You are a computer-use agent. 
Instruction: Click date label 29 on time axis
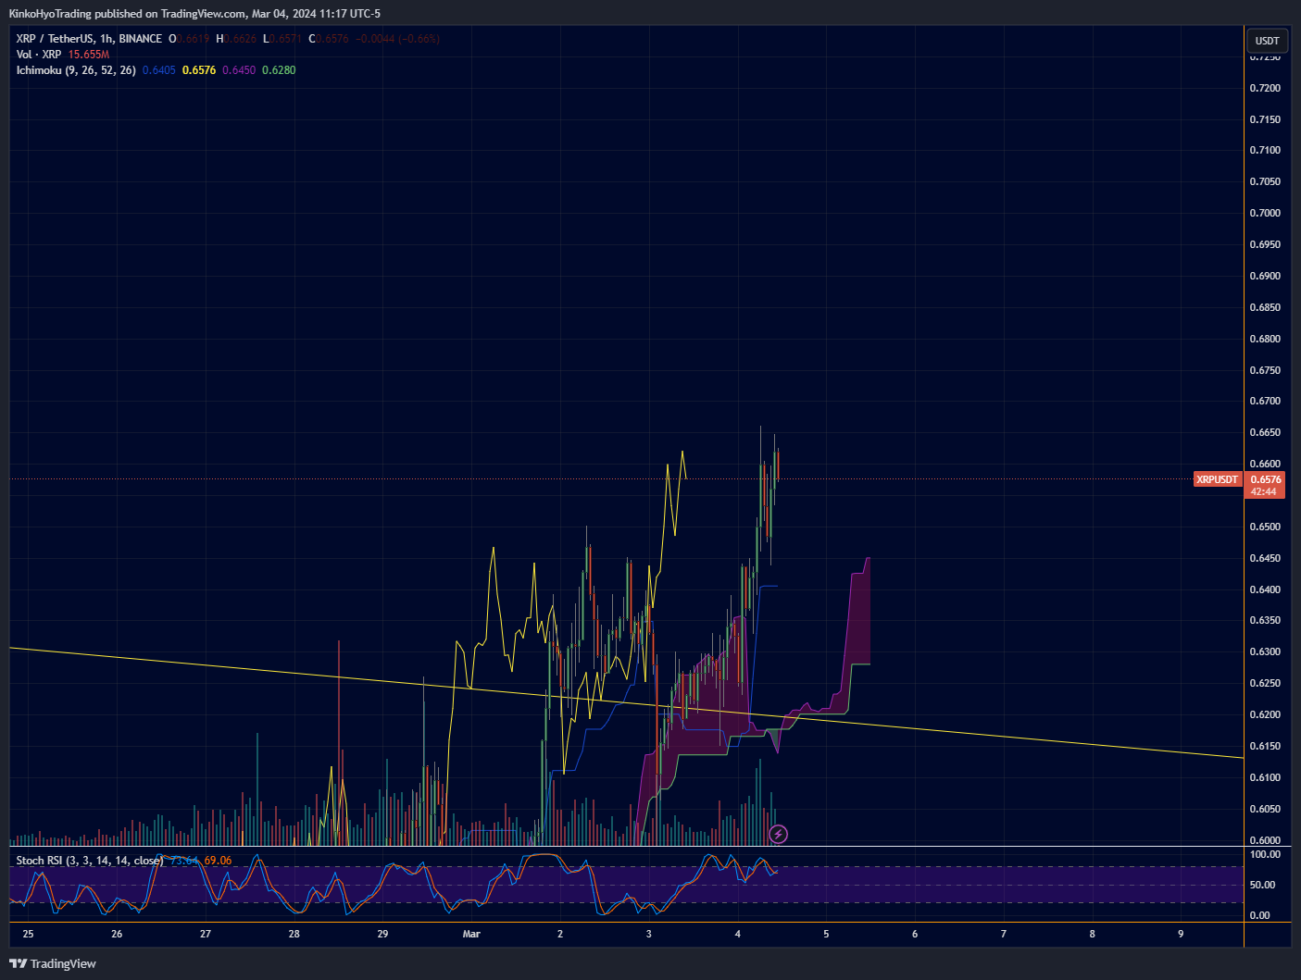tap(382, 934)
